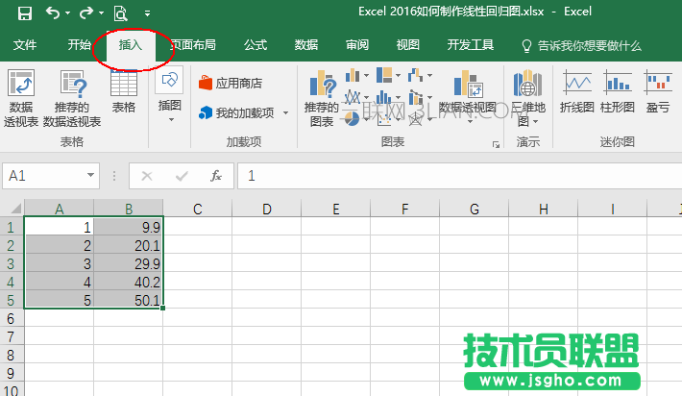Insert a surface or radar chart
The height and width of the screenshot is (396, 682).
point(415,119)
